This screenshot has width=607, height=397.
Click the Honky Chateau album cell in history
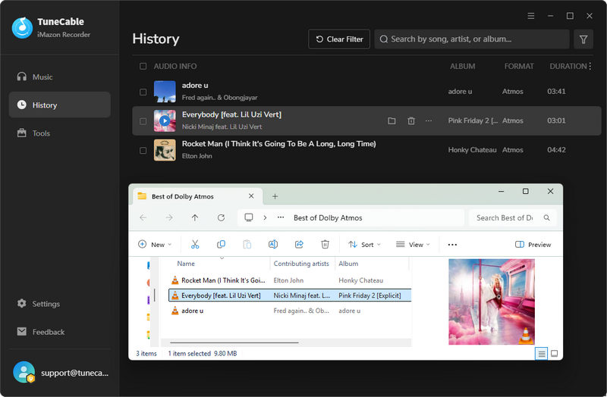pos(472,150)
